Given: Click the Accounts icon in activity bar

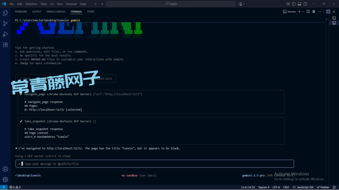Looking at the screenshot, I should pyautogui.click(x=5, y=169).
